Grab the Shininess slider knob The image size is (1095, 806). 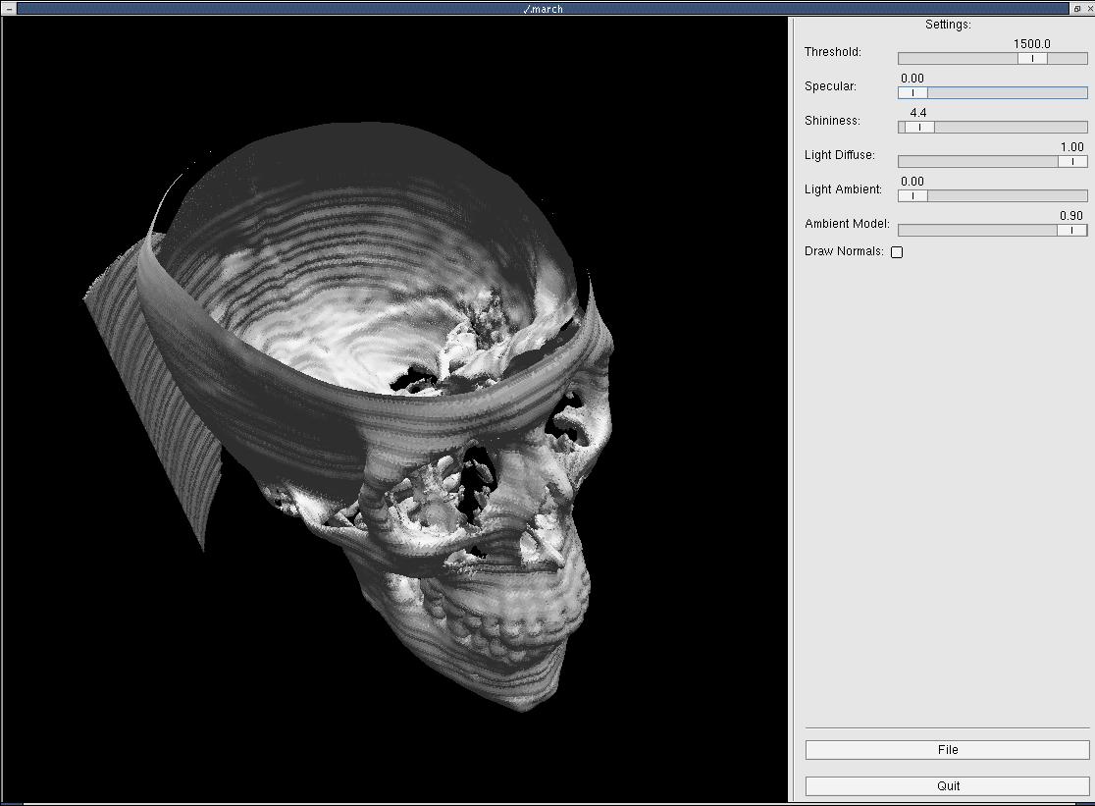919,128
